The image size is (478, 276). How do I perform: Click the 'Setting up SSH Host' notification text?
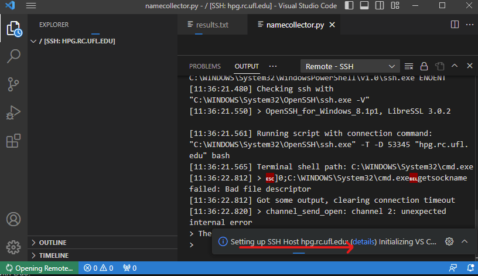[x=289, y=241]
